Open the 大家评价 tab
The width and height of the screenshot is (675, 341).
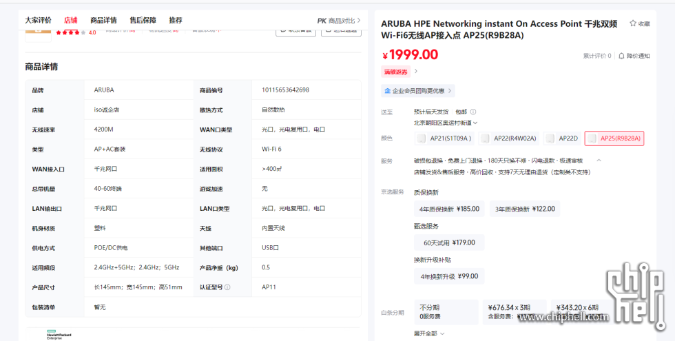point(38,20)
